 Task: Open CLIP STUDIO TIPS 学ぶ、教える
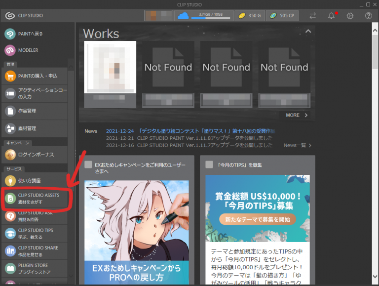tap(35, 234)
